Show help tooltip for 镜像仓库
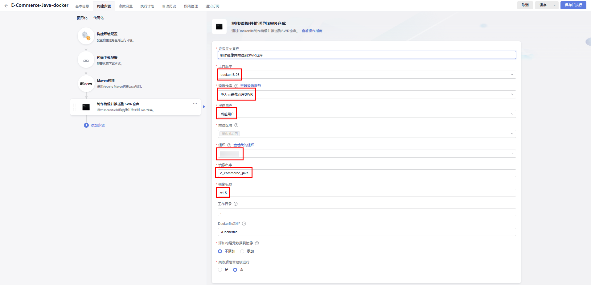Viewport: 591px width, 285px height. point(236,86)
